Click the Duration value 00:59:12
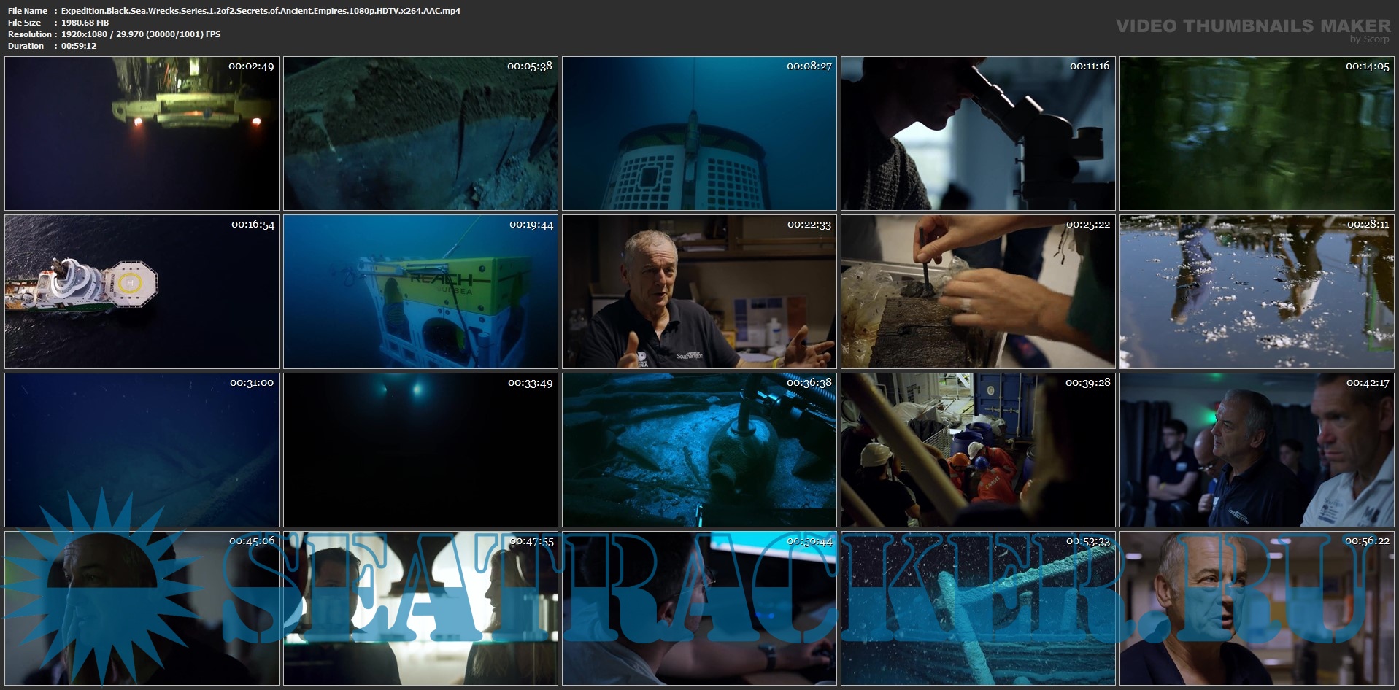1399x690 pixels. pyautogui.click(x=79, y=46)
